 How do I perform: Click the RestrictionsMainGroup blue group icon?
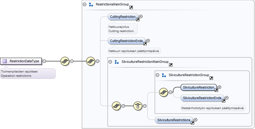[x=91, y=5]
